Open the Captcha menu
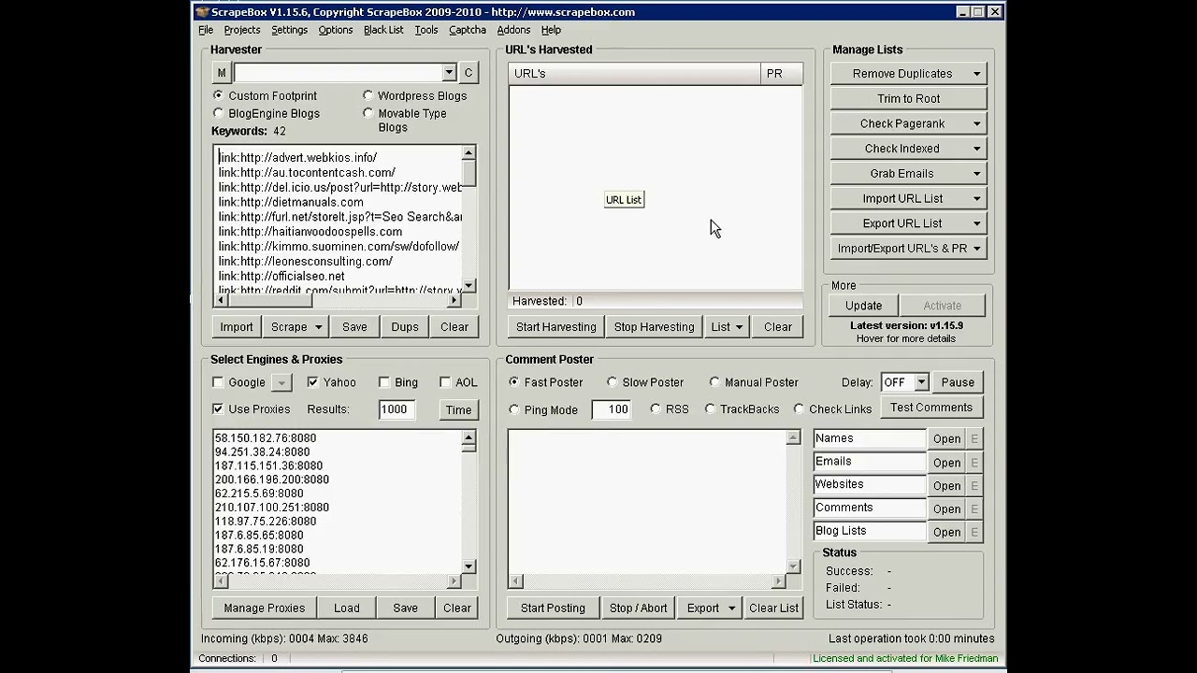This screenshot has height=673, width=1197. click(468, 30)
